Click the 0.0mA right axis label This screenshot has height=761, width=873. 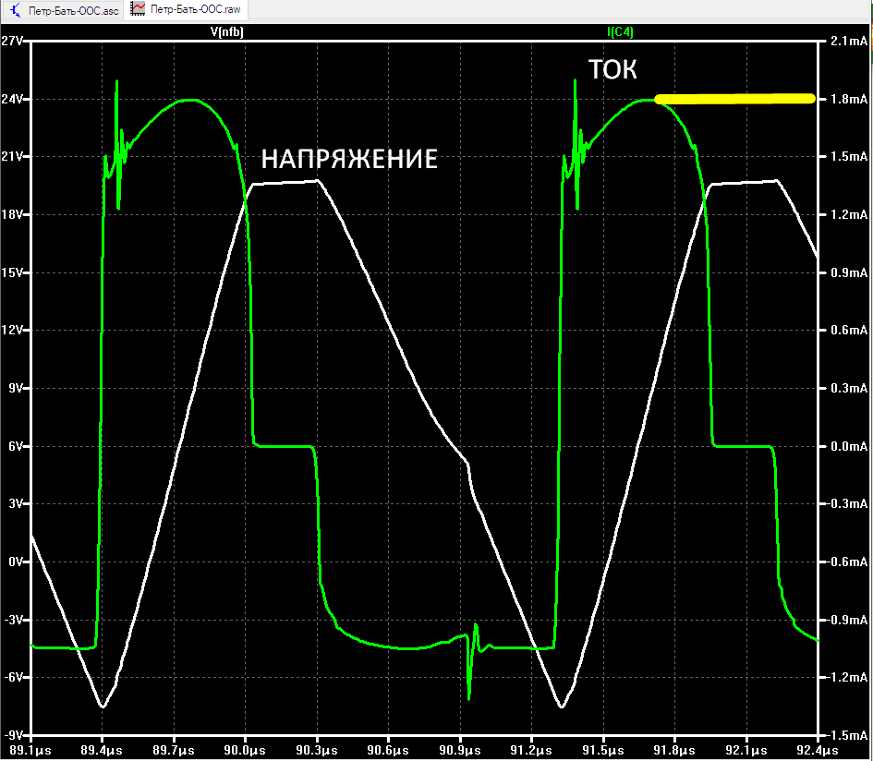tap(849, 446)
